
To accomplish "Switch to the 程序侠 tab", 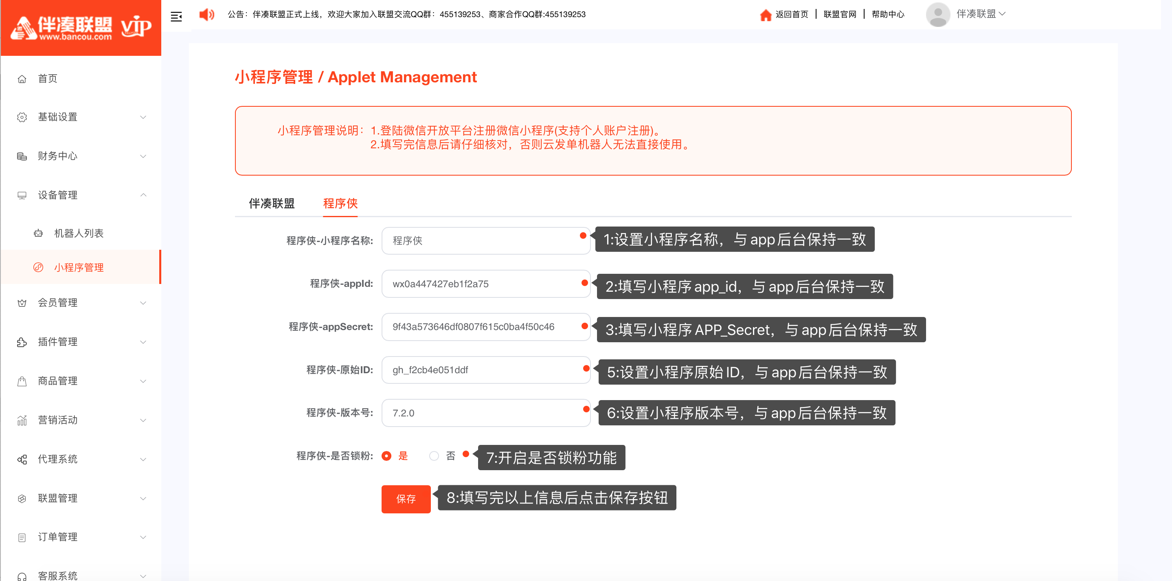I will 340,203.
